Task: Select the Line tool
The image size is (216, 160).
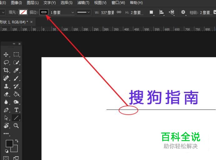Action: point(16,118)
